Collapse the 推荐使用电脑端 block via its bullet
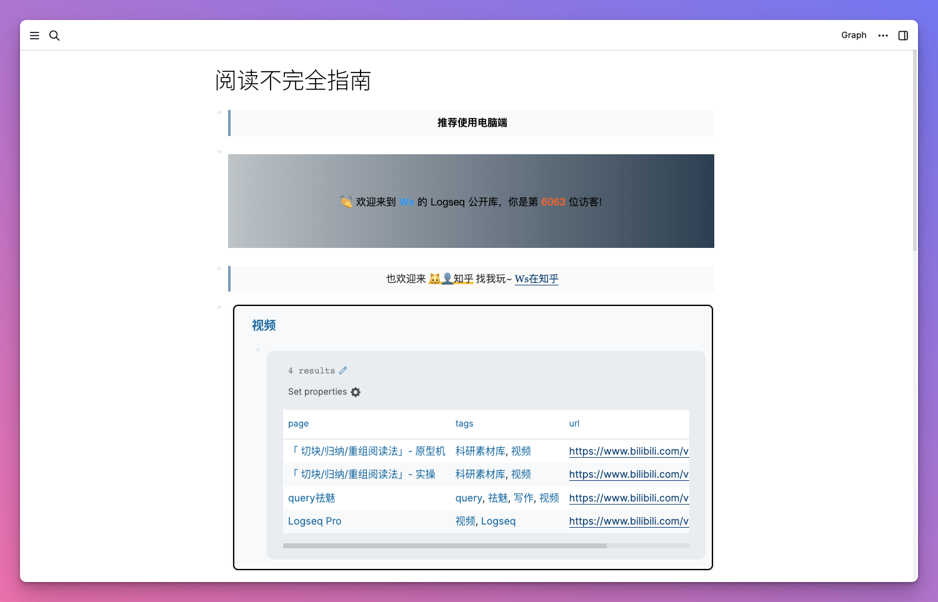The height and width of the screenshot is (602, 938). [x=219, y=112]
